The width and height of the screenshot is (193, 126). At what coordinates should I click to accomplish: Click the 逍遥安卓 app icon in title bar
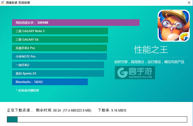pos(3,3)
